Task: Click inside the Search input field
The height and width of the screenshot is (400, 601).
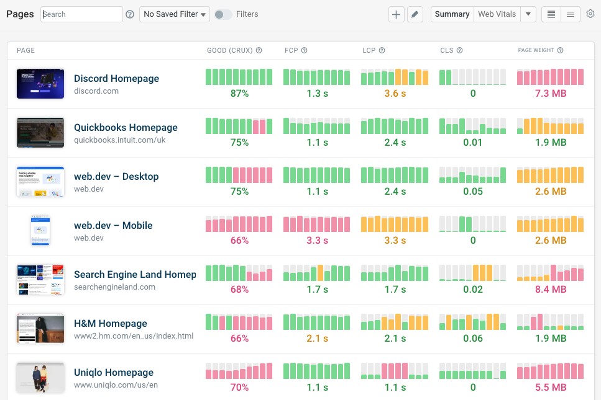Action: pos(81,13)
